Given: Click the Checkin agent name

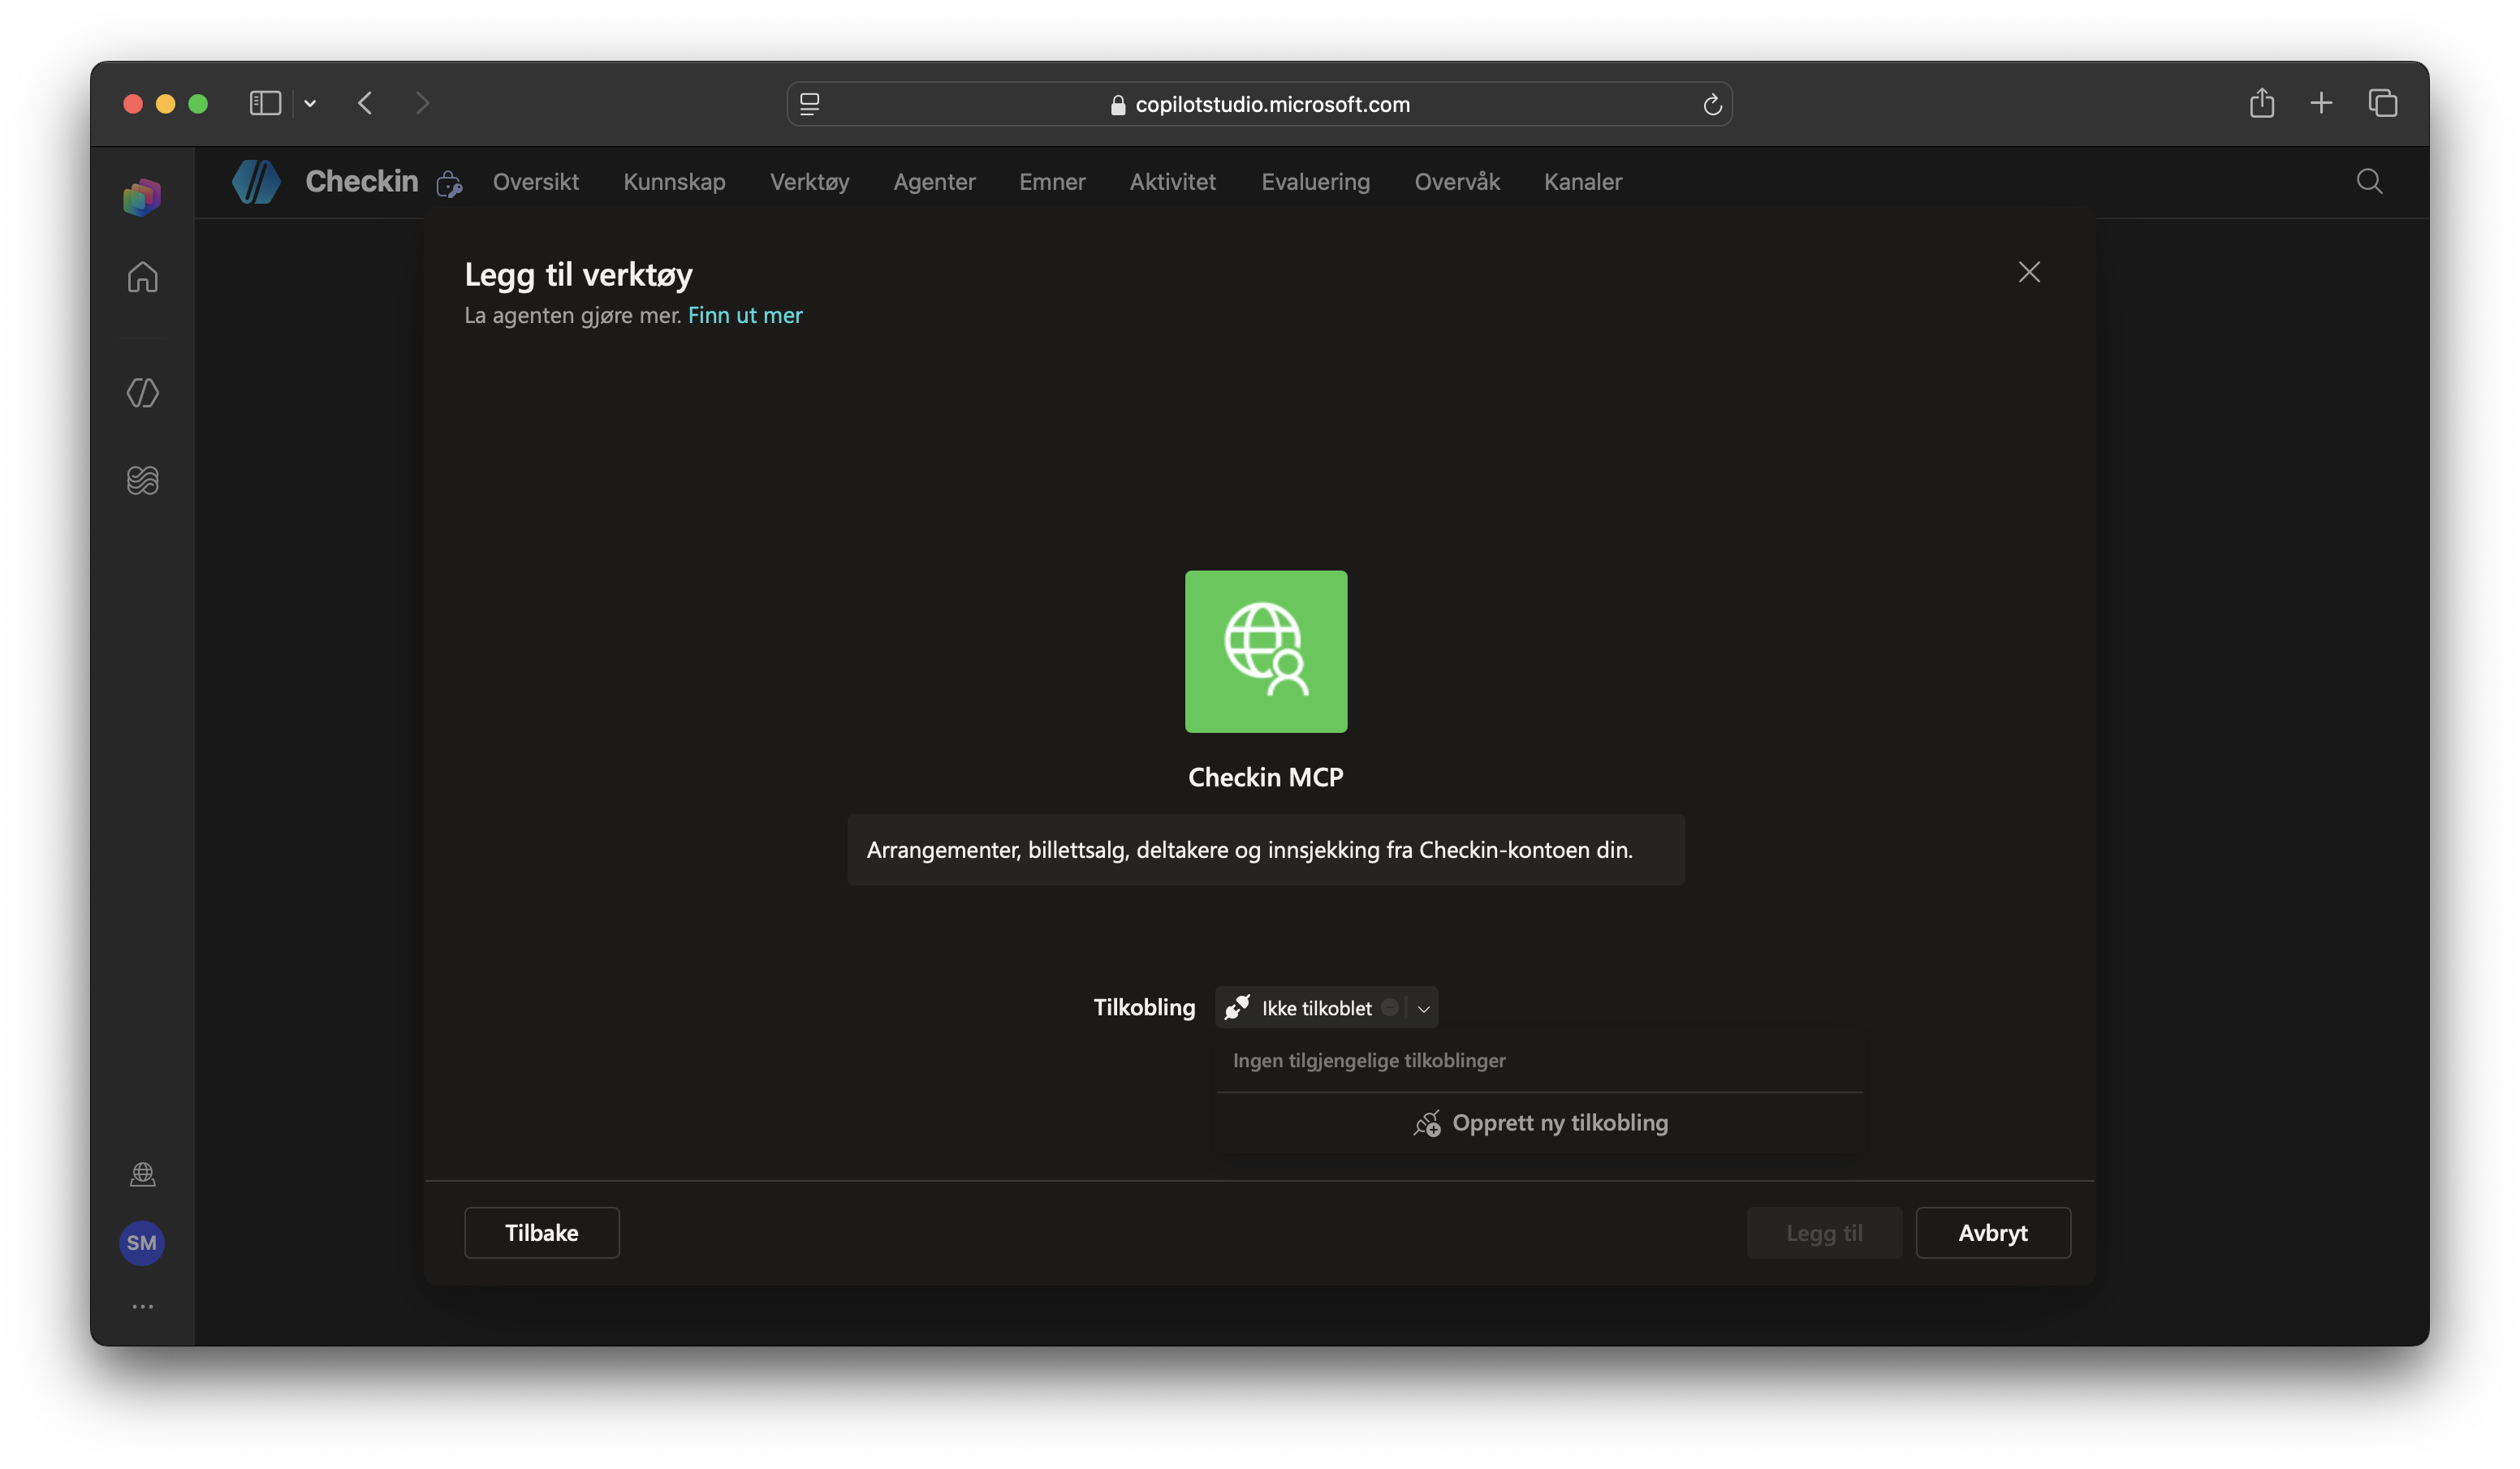Looking at the screenshot, I should coord(362,181).
